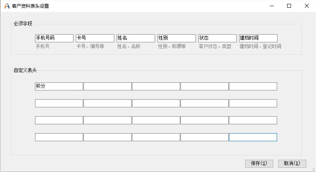The width and height of the screenshot is (316, 172).
Task: Select the 建档时间 text box
Action: pos(258,38)
